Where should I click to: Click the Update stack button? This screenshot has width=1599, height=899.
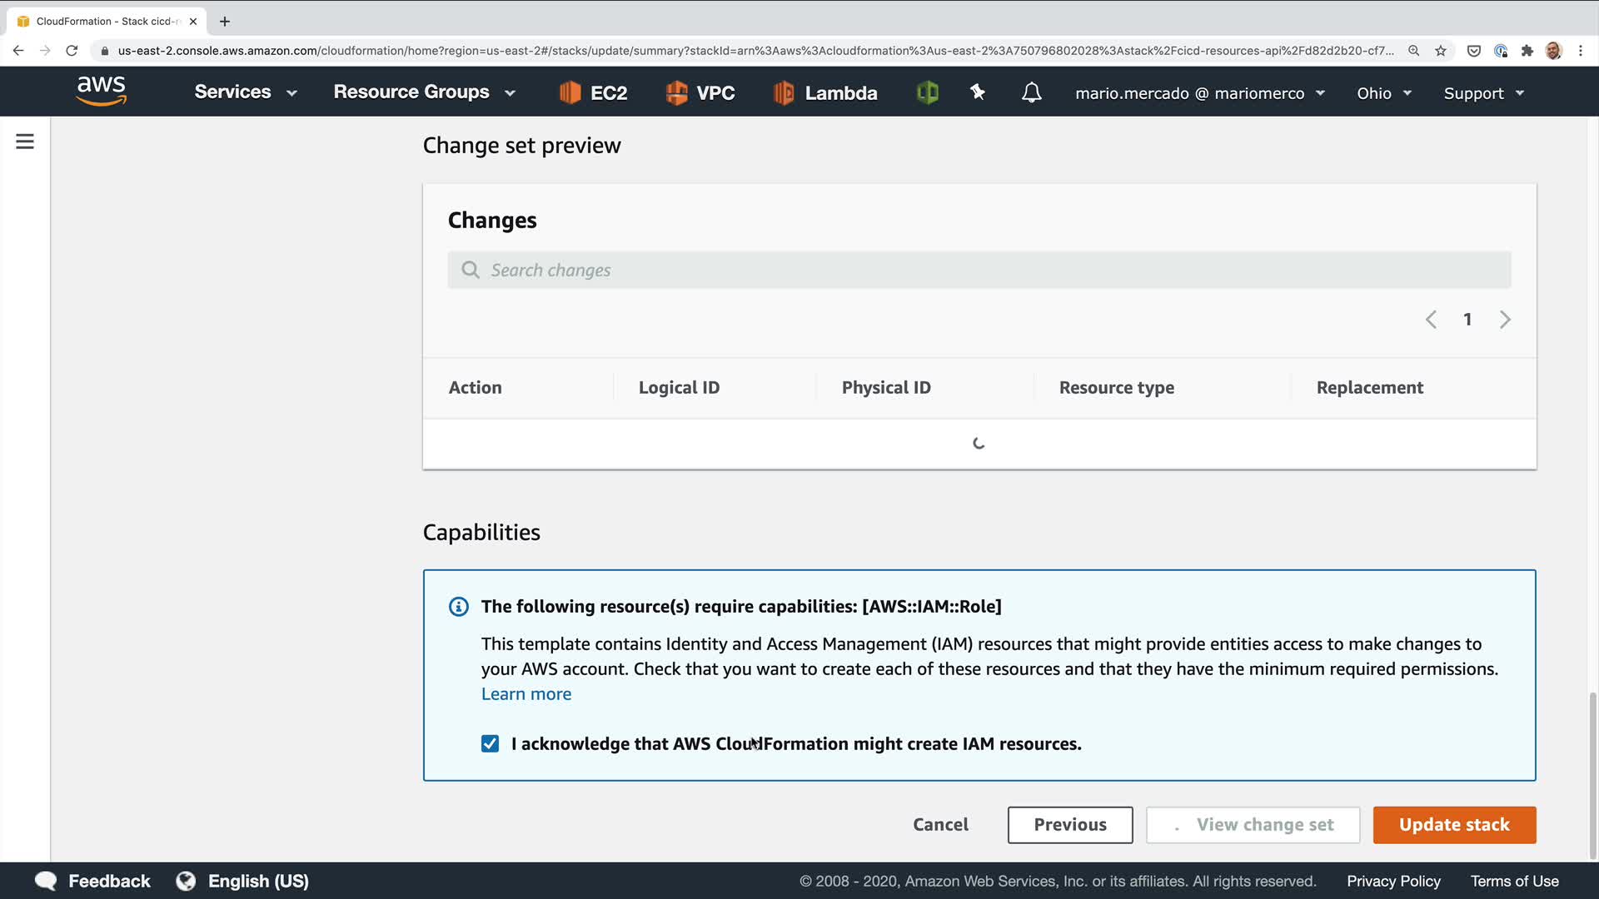(1453, 825)
